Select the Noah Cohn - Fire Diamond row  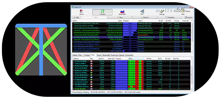pos(131,51)
